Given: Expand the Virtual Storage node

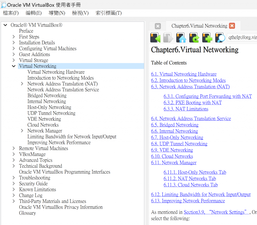Looking at the screenshot, I should click(x=14, y=60).
